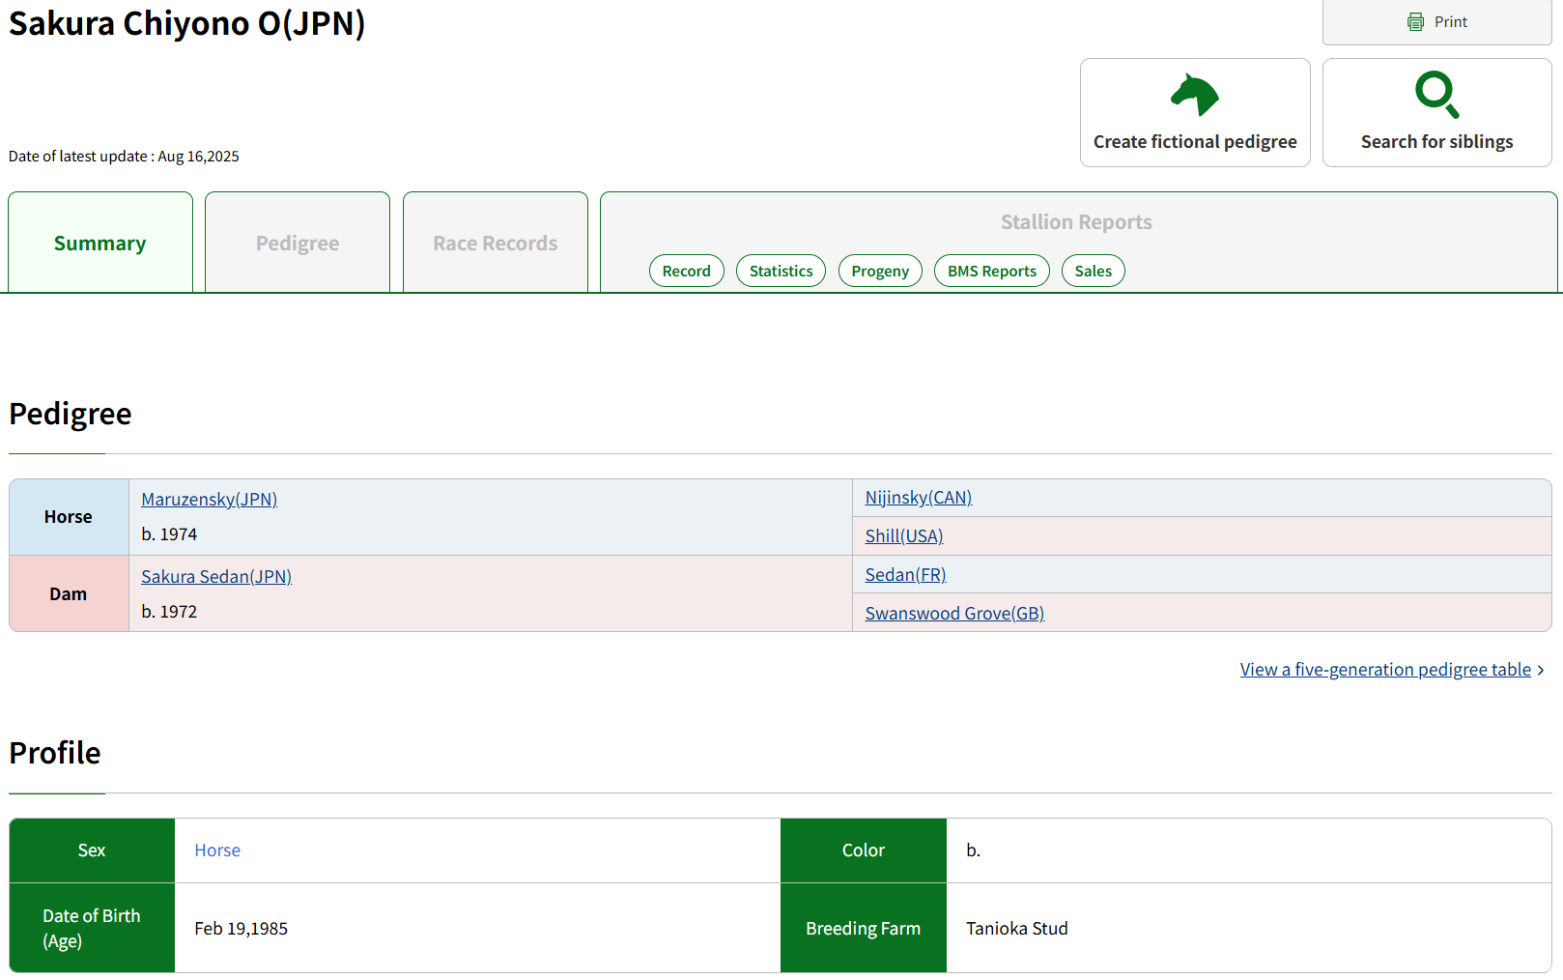The height and width of the screenshot is (980, 1563).
Task: Click the Print button label
Action: (x=1450, y=22)
